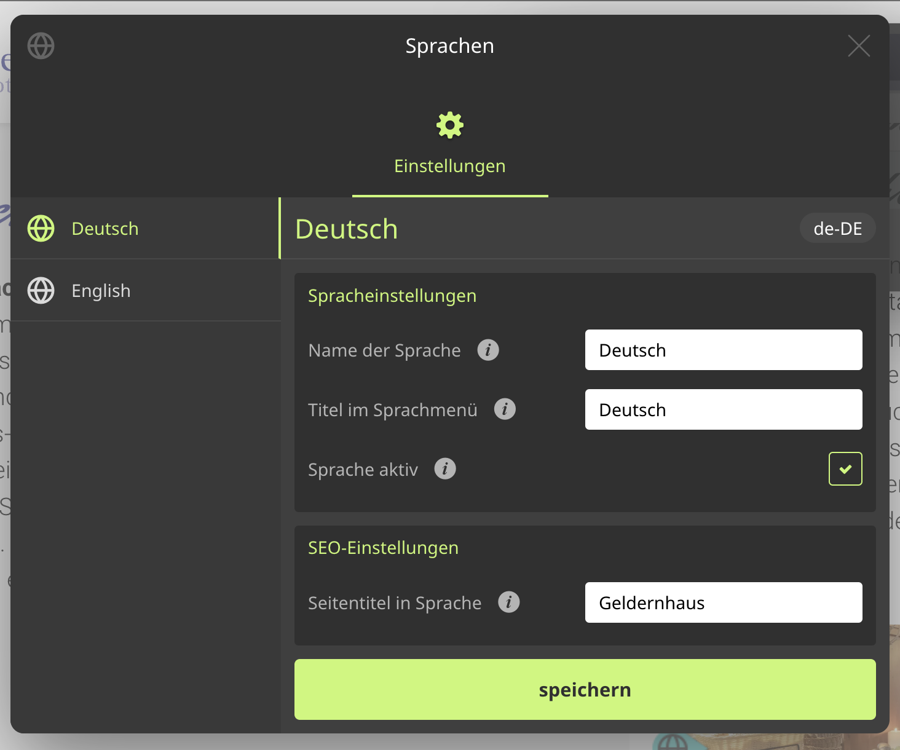Image resolution: width=900 pixels, height=750 pixels.
Task: Click the globe icon in the dialog header
Action: [x=41, y=46]
